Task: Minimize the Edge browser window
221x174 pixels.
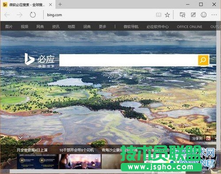Action: click(187, 4)
